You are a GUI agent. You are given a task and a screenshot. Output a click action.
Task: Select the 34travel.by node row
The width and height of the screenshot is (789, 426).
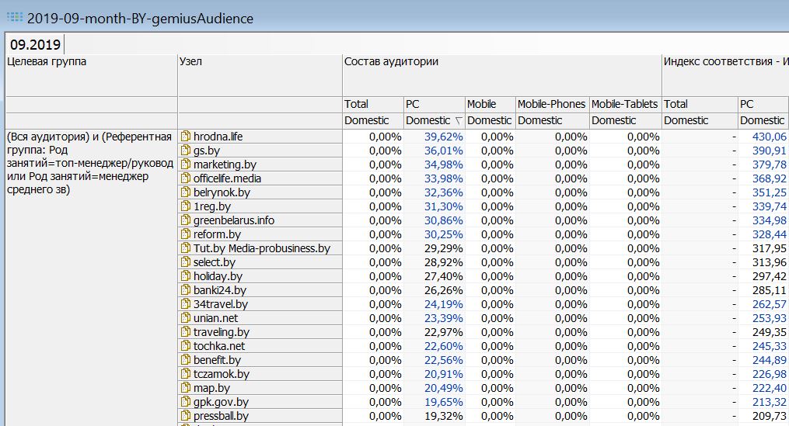coord(221,304)
